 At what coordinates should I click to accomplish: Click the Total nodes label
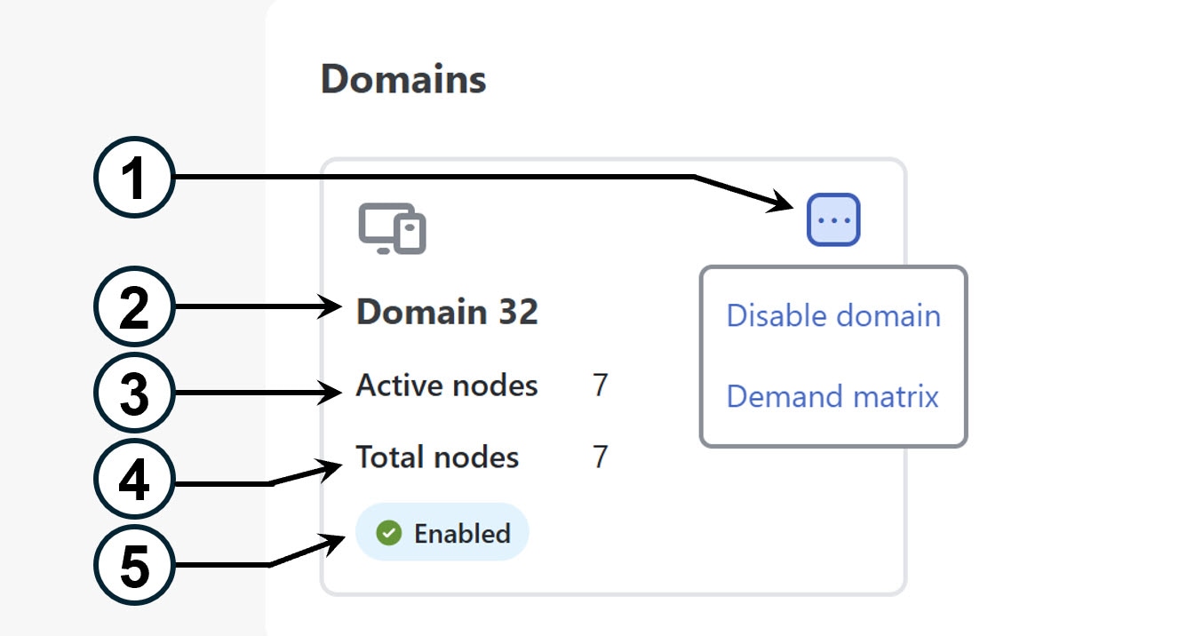tap(437, 457)
